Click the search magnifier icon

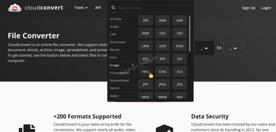tap(113, 8)
